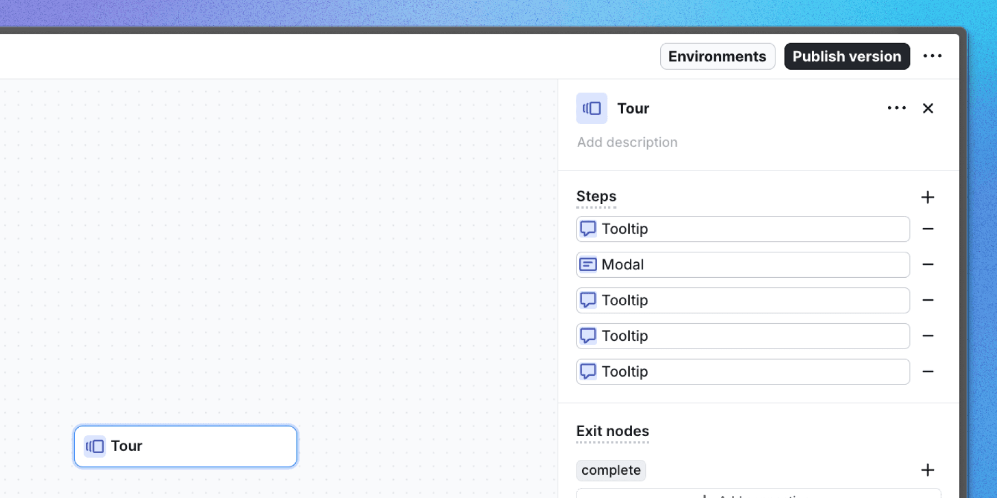Open the Tour panel options menu
The width and height of the screenshot is (997, 498).
tap(896, 108)
